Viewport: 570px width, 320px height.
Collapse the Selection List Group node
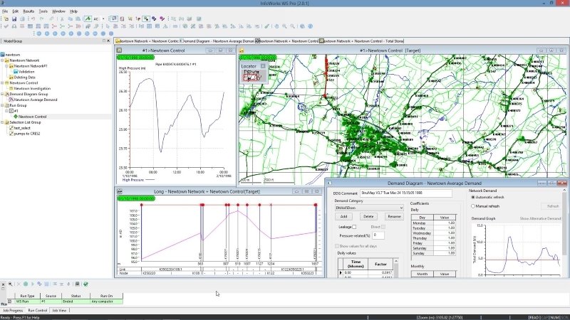pos(2,122)
